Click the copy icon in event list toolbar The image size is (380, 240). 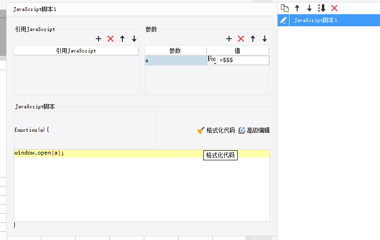[x=285, y=8]
